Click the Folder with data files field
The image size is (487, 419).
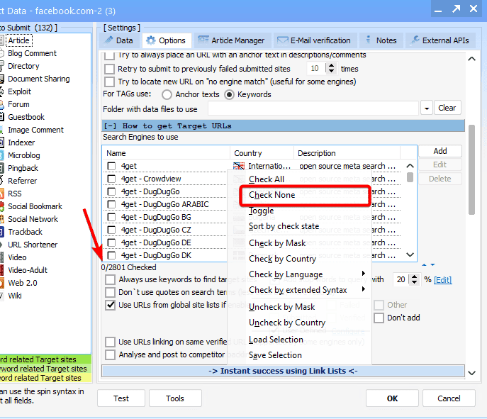313,108
